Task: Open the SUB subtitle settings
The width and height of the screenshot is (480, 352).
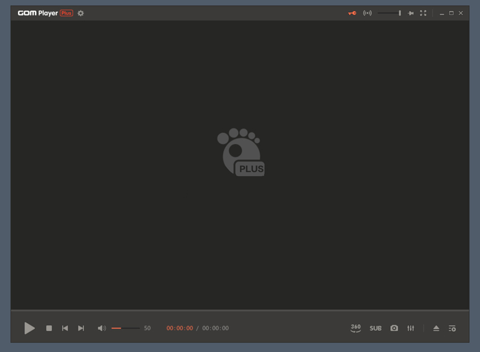Action: coord(375,329)
